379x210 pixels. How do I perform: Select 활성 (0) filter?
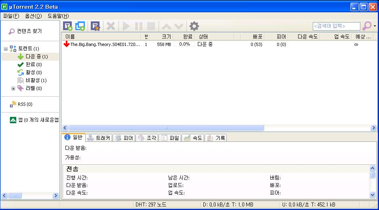tap(30, 73)
